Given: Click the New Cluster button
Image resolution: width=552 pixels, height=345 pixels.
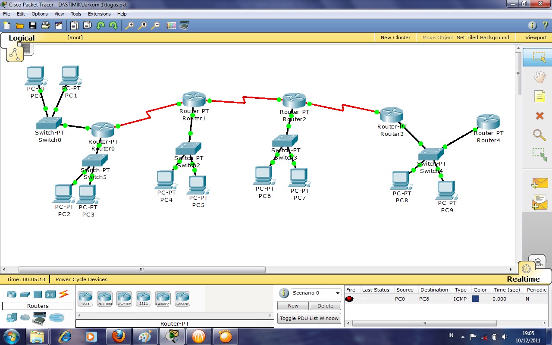Looking at the screenshot, I should coord(395,38).
